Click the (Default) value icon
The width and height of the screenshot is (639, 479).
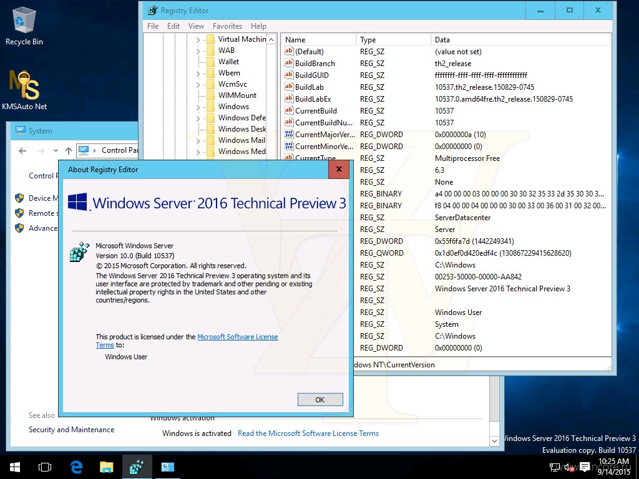(x=289, y=51)
